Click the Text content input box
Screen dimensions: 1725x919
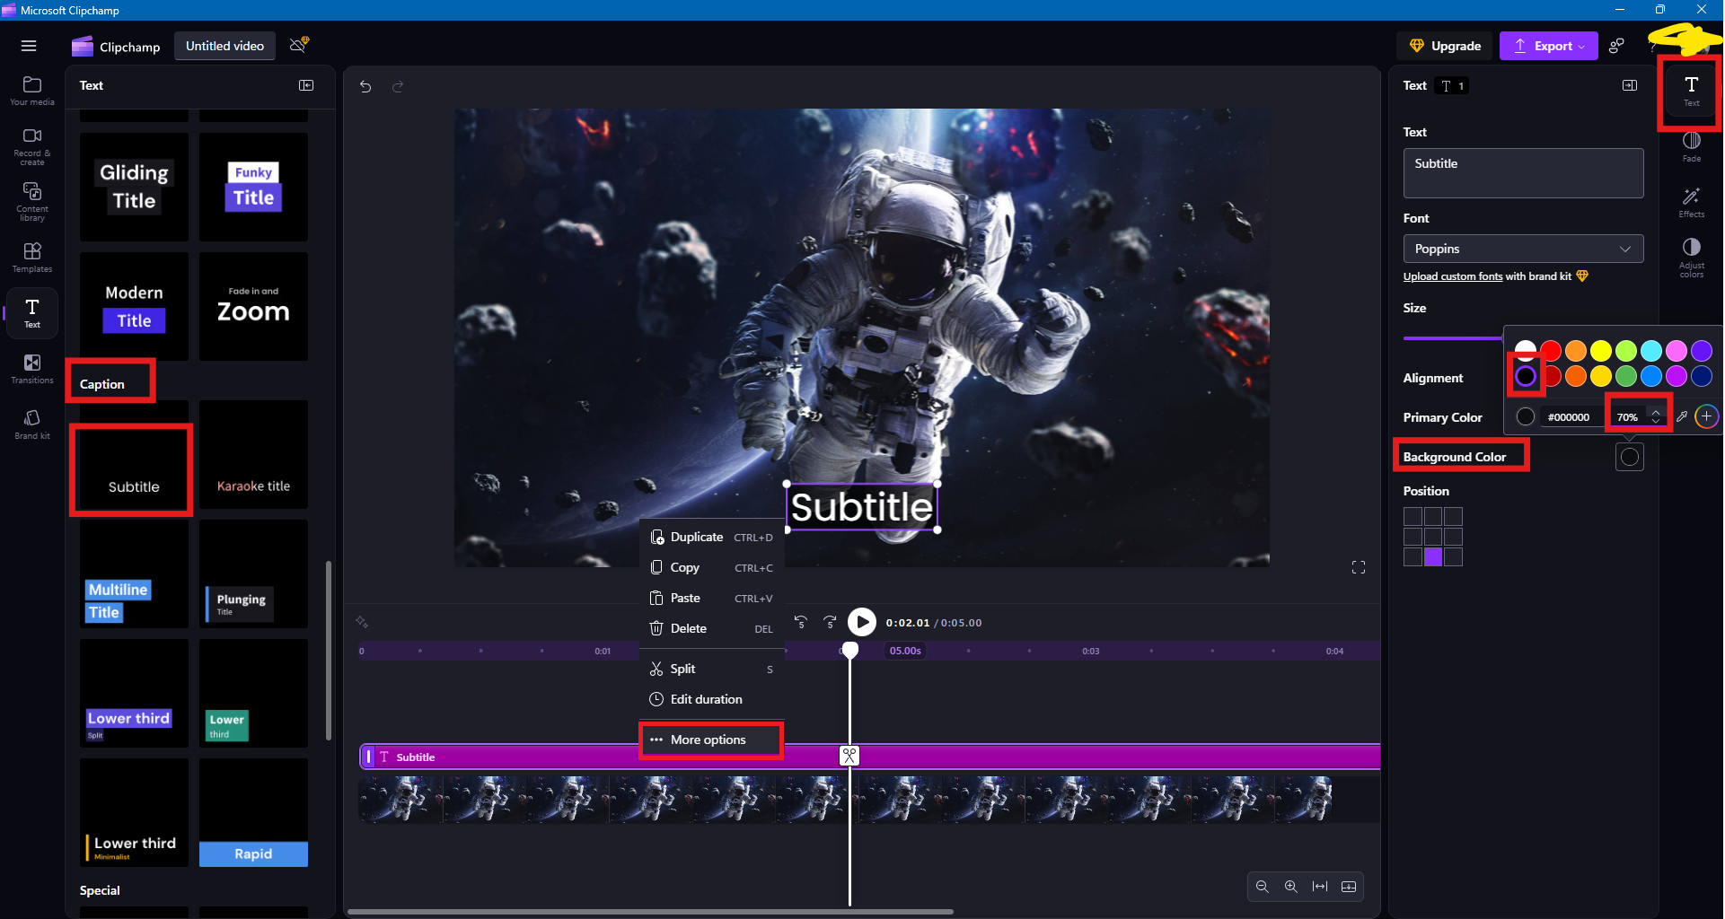1523,173
